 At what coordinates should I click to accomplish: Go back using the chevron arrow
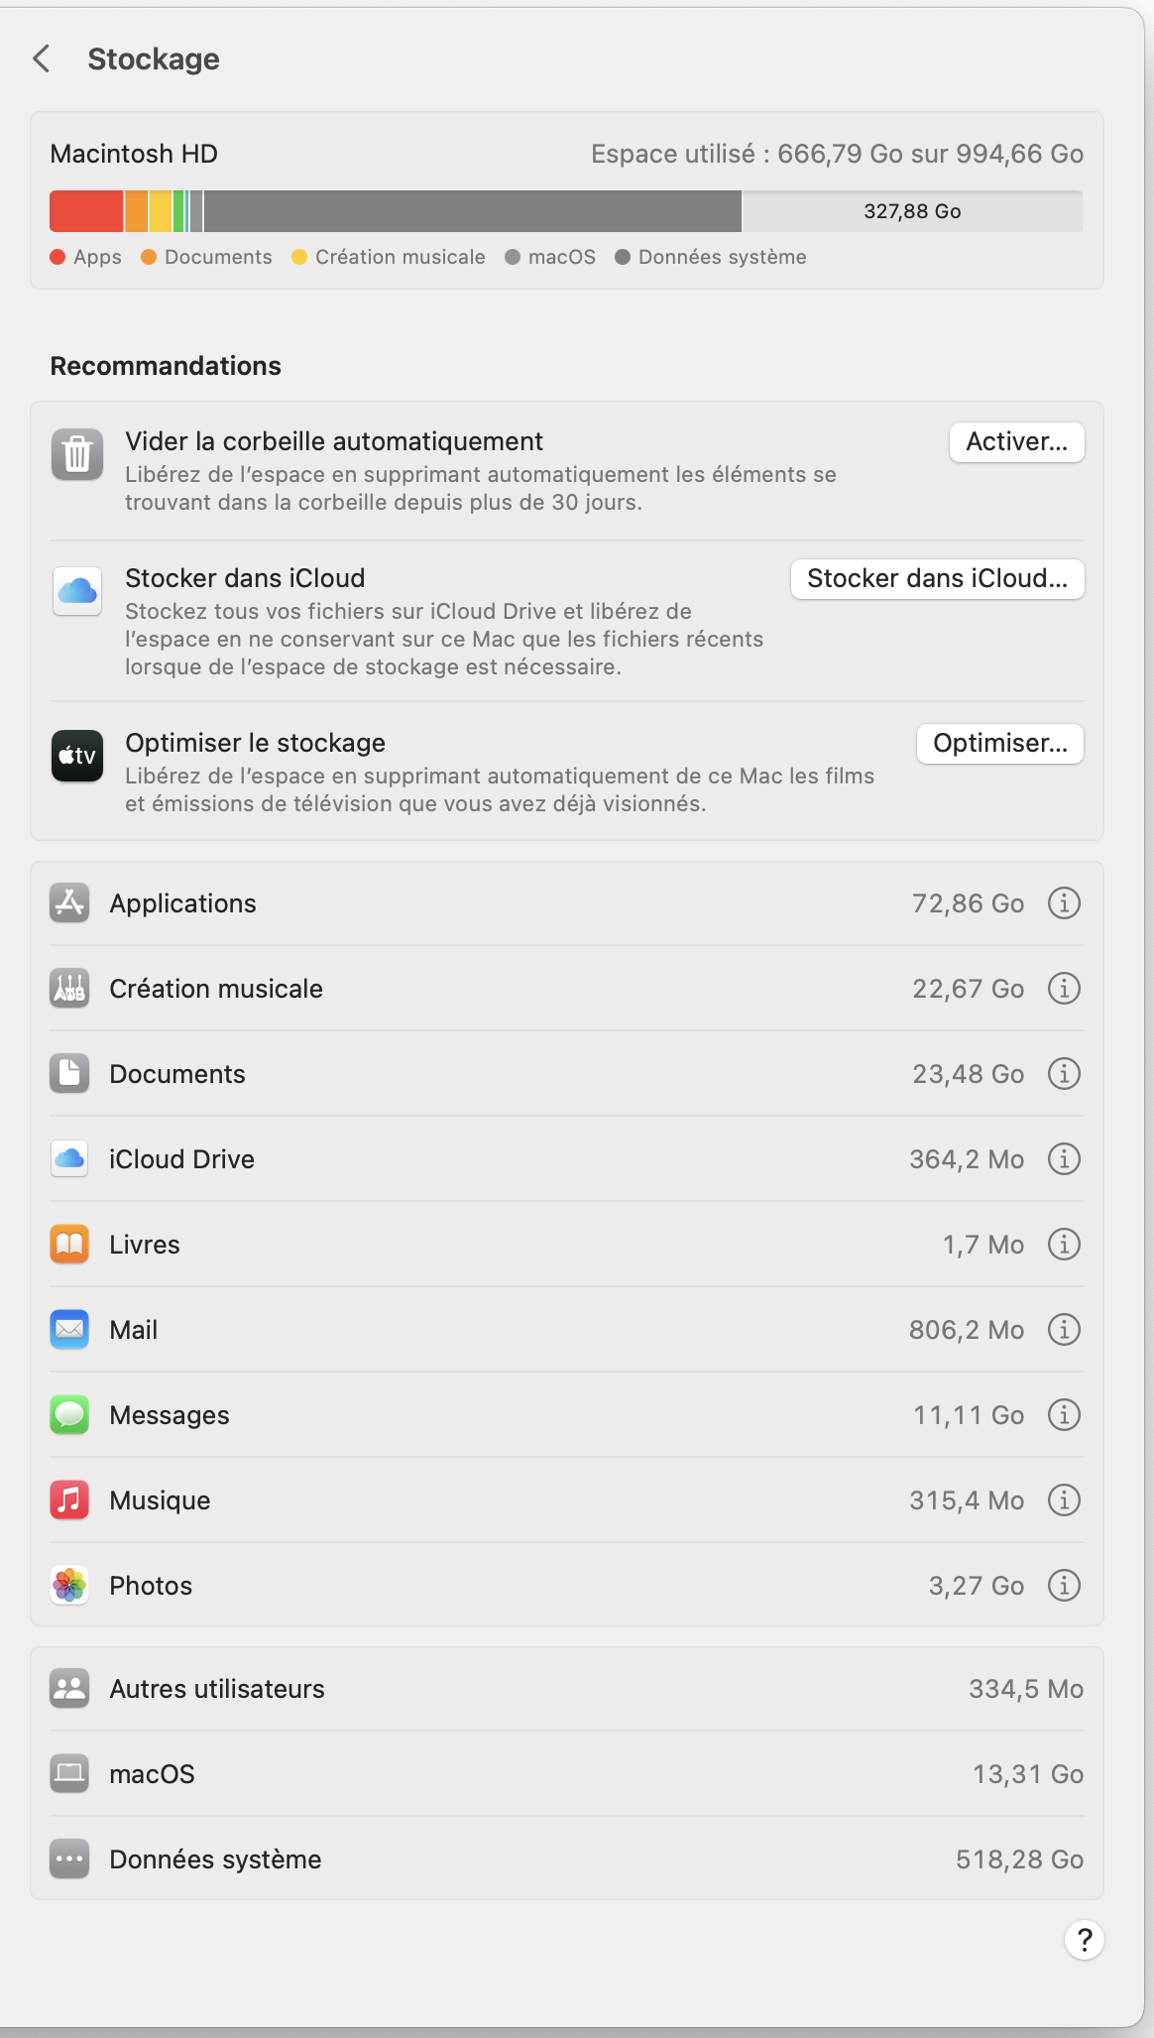(x=42, y=60)
